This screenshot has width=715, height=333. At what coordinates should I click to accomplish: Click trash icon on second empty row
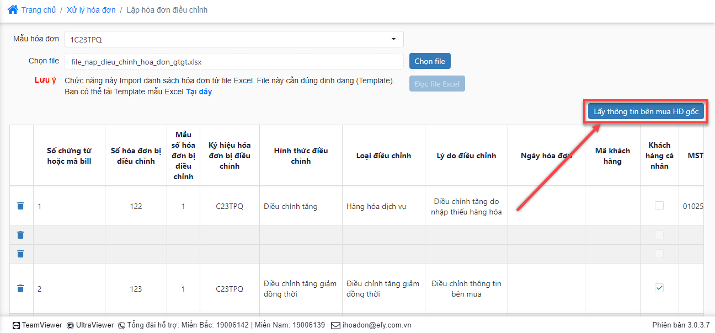pyautogui.click(x=20, y=254)
